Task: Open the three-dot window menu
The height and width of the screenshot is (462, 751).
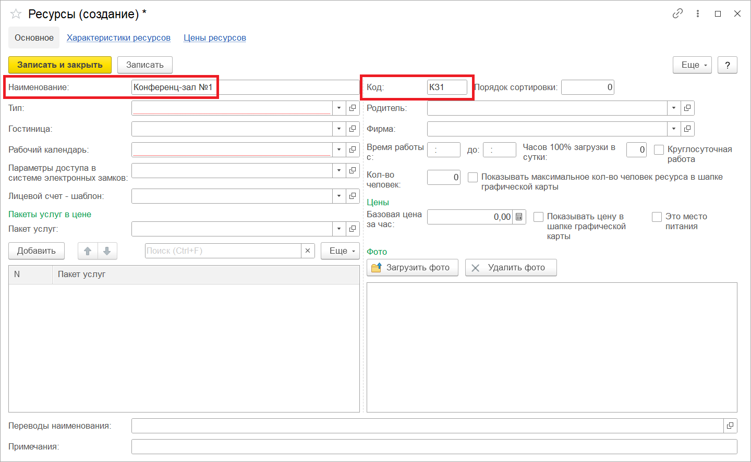Action: coord(698,14)
